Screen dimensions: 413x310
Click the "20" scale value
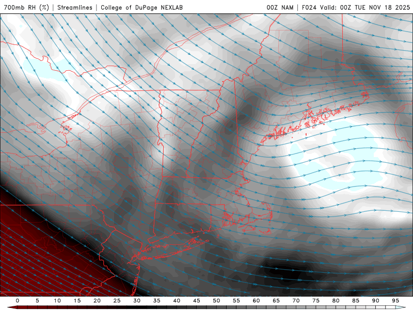point(97,301)
